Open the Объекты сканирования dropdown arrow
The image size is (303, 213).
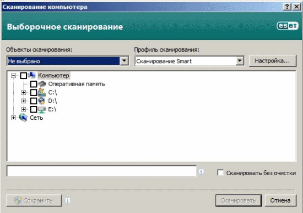tap(125, 61)
